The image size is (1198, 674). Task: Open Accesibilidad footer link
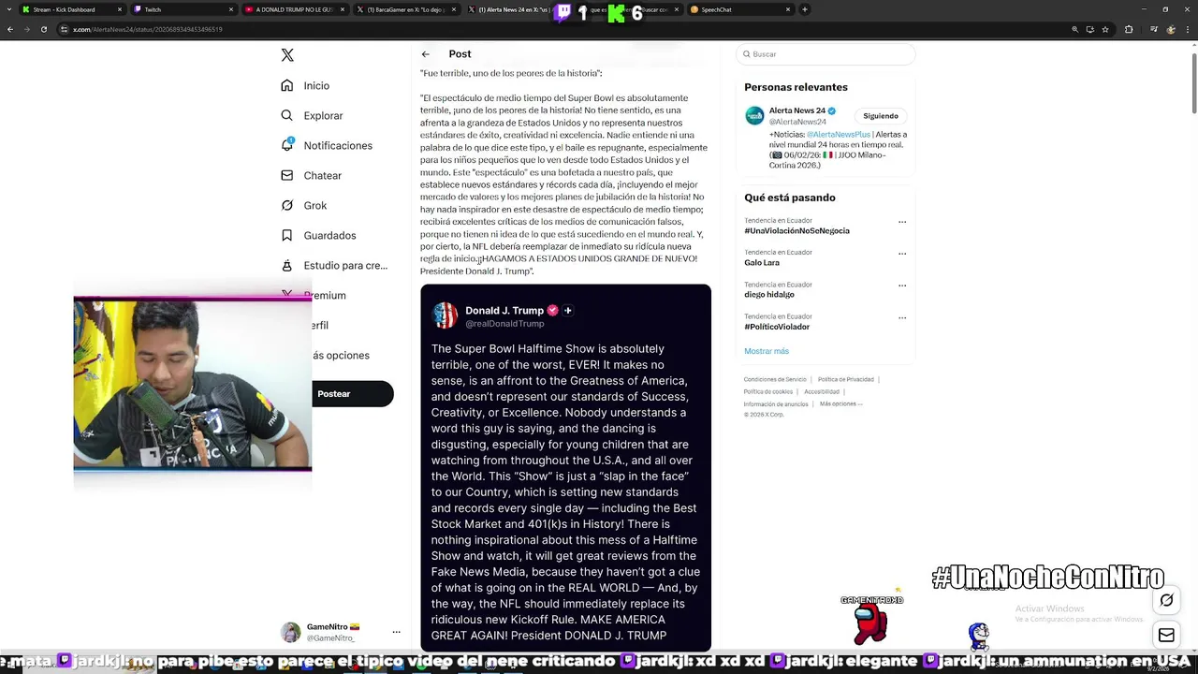(x=822, y=391)
